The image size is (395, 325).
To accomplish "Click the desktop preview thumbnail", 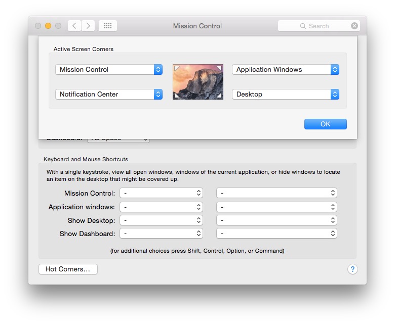I will click(197, 82).
